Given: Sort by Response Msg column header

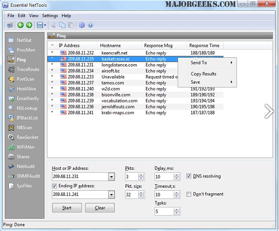Looking at the screenshot, I should click(164, 45).
